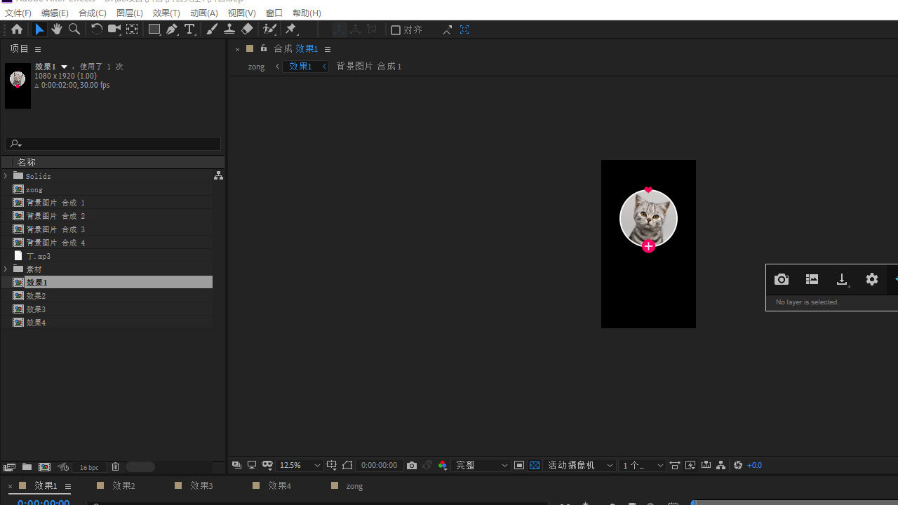898x505 pixels.
Task: Click the 16 bpc color depth button
Action: pyautogui.click(x=89, y=467)
